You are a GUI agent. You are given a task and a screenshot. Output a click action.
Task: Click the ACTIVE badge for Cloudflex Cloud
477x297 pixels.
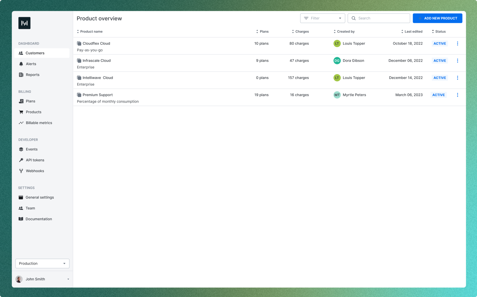(x=440, y=44)
